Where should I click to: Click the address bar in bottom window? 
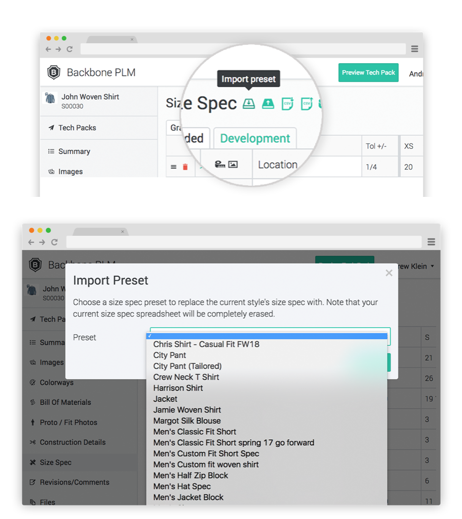pos(244,242)
